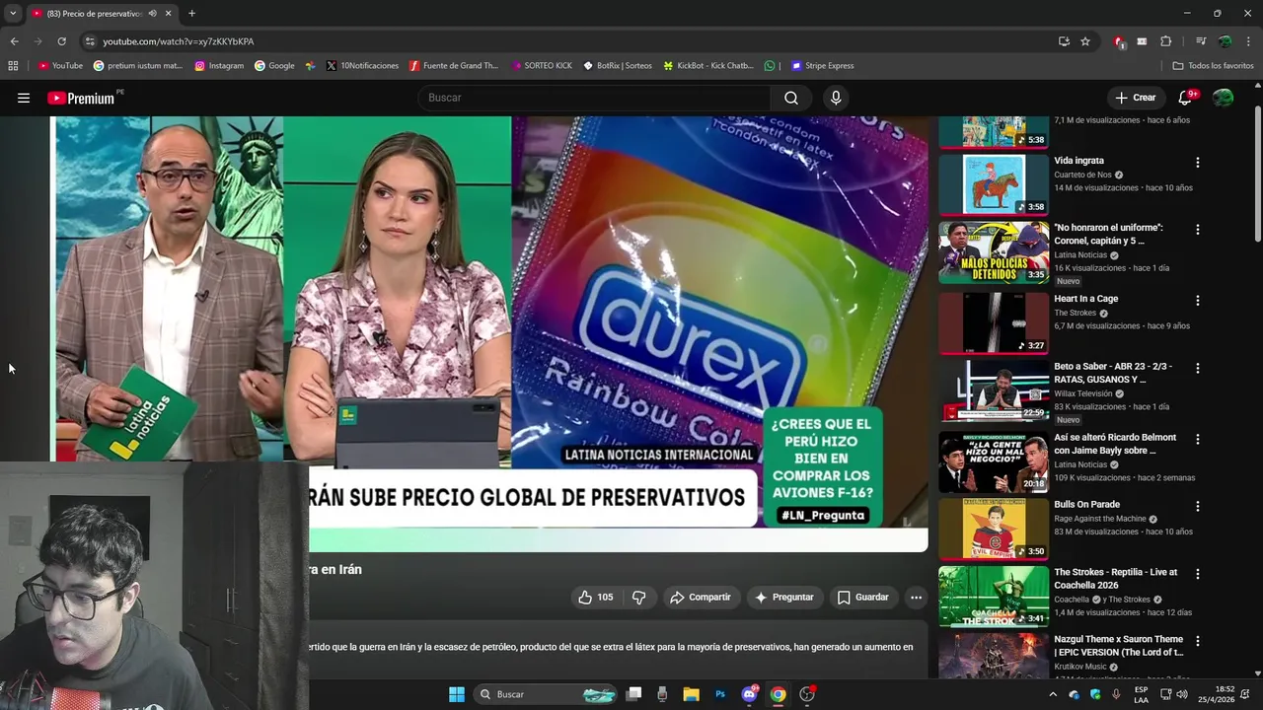Screen dimensions: 1263x710
Task: Share the video via Compartir
Action: pyautogui.click(x=700, y=598)
